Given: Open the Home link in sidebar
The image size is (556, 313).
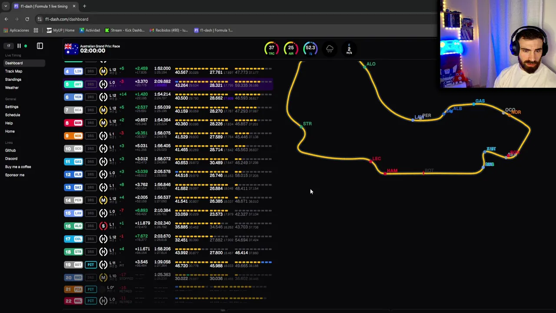Looking at the screenshot, I should [x=10, y=131].
